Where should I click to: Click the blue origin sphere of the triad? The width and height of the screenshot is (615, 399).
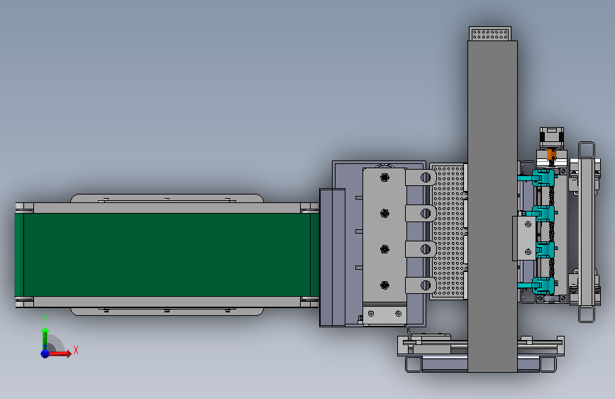[45, 354]
